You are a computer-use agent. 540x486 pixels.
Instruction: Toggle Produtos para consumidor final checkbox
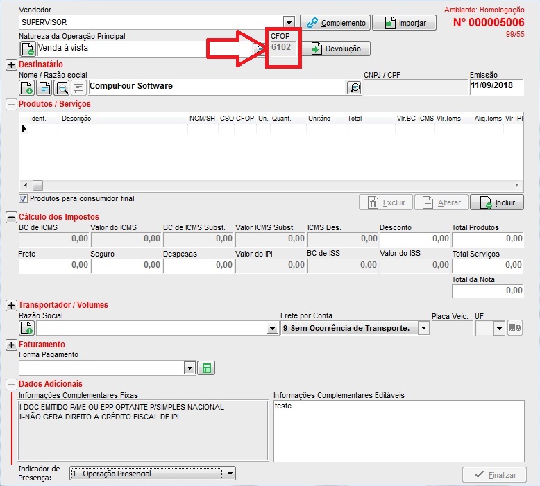(23, 199)
